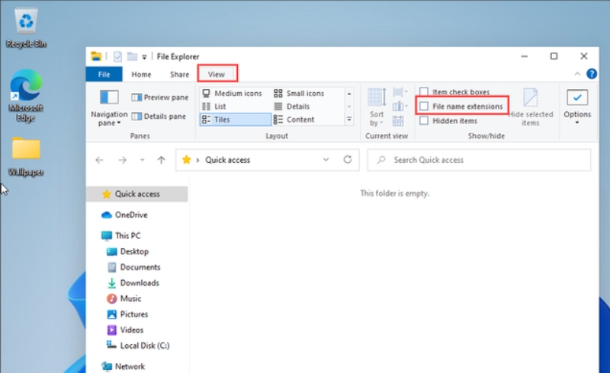This screenshot has height=373, width=610.
Task: Click the Navigation pane button
Action: coord(109,107)
